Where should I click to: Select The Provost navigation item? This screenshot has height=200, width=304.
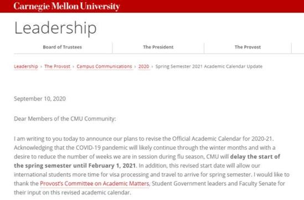tap(248, 47)
